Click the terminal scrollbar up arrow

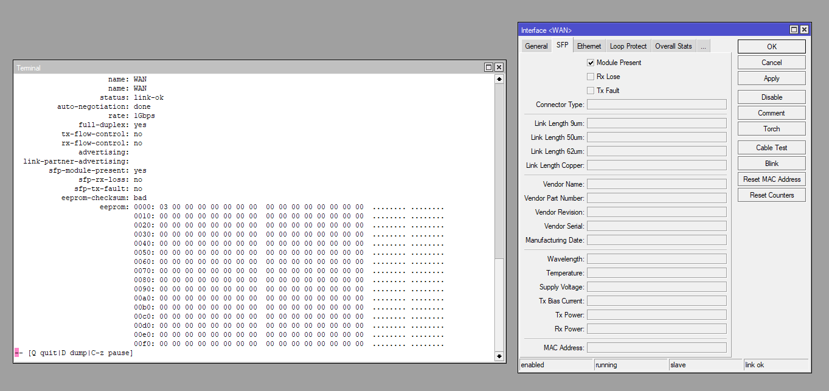[x=499, y=78]
